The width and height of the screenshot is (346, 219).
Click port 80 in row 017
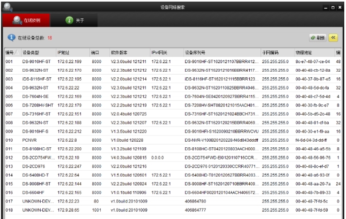(x=96, y=201)
